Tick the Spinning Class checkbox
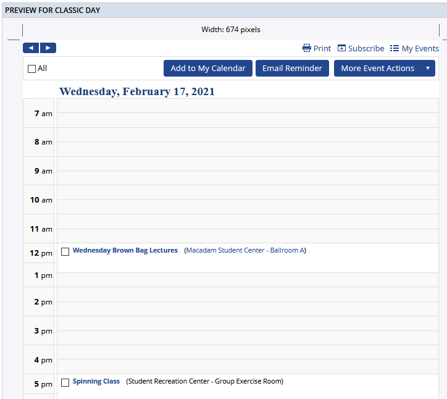Viewport: 447px width, 399px height. (65, 382)
